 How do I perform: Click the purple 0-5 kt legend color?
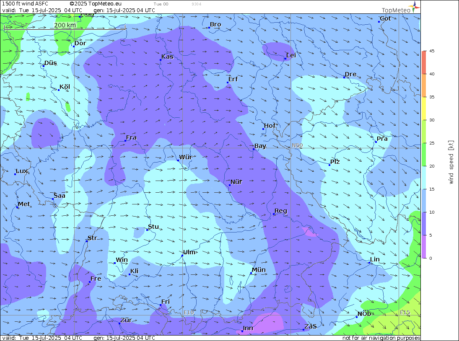(424, 247)
